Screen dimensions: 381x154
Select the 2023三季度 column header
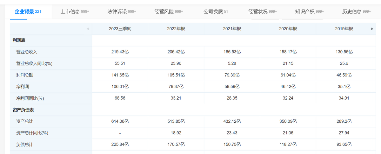(x=120, y=29)
